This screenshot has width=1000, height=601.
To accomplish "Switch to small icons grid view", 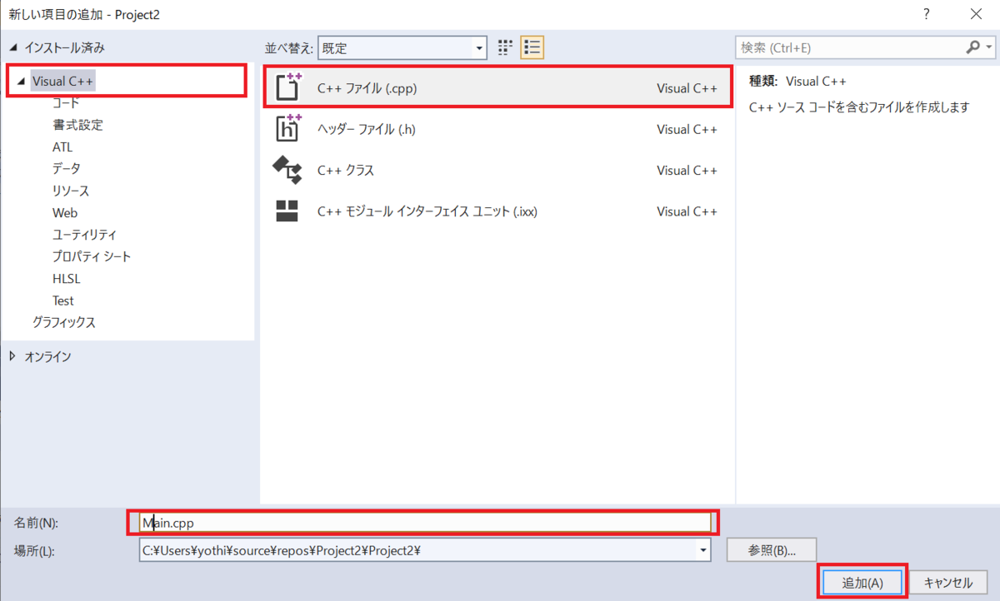I will click(505, 47).
